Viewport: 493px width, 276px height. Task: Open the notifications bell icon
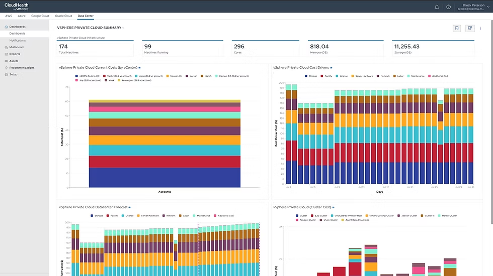tap(436, 7)
